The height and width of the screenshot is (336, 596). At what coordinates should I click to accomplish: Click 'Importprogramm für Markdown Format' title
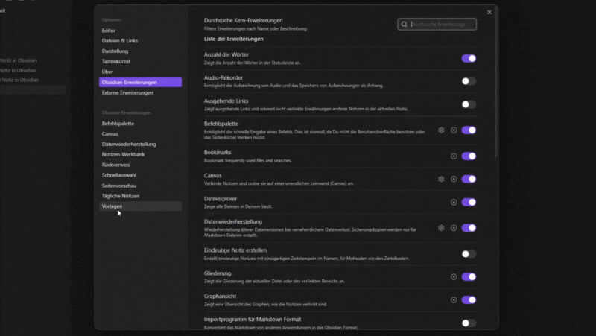253,320
